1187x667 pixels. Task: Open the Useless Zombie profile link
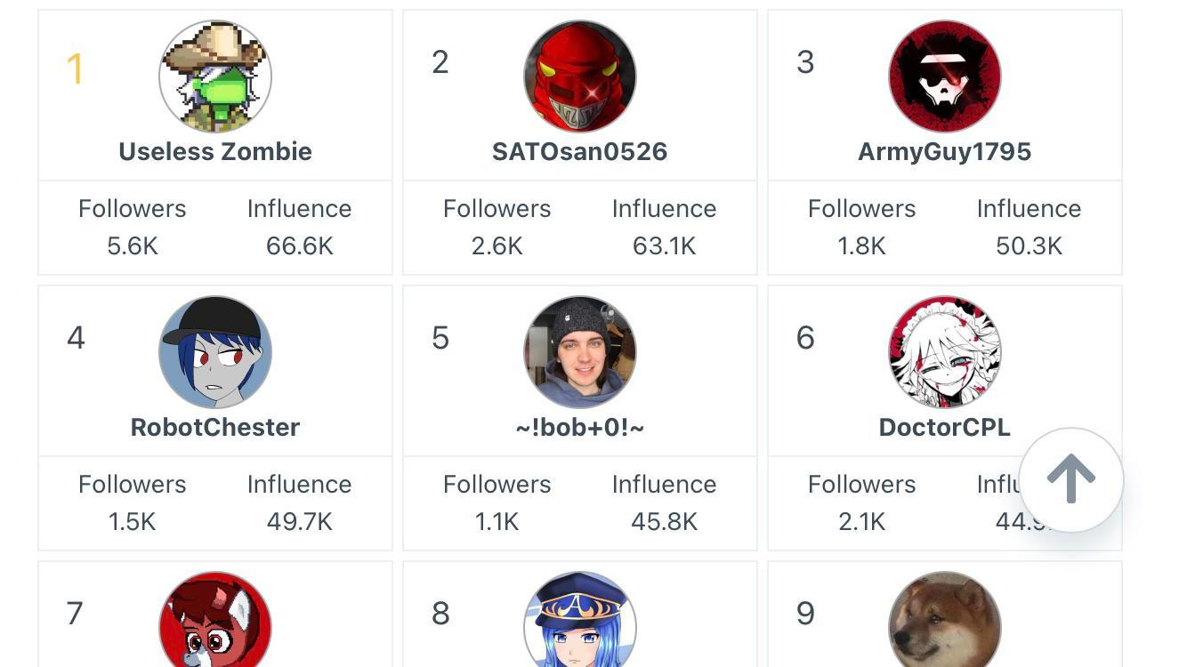215,151
